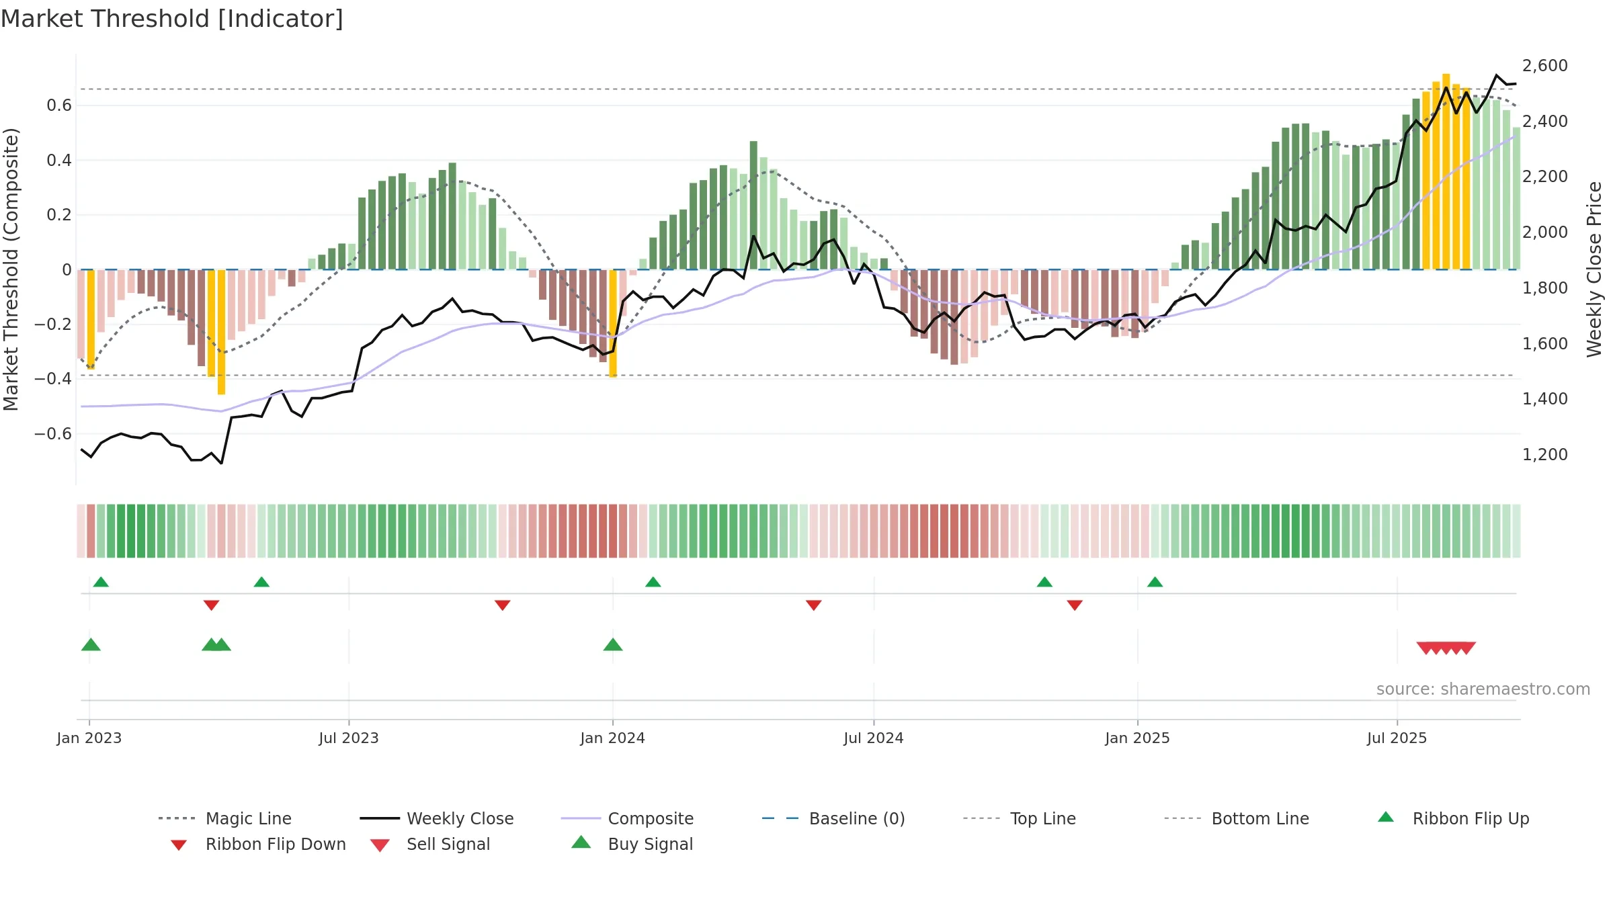Toggle the Buy Signal legend entry

632,844
